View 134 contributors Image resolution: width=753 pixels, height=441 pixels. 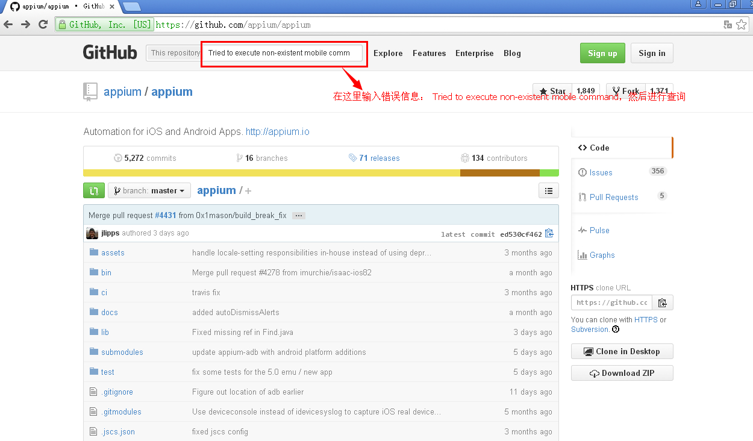pos(494,158)
